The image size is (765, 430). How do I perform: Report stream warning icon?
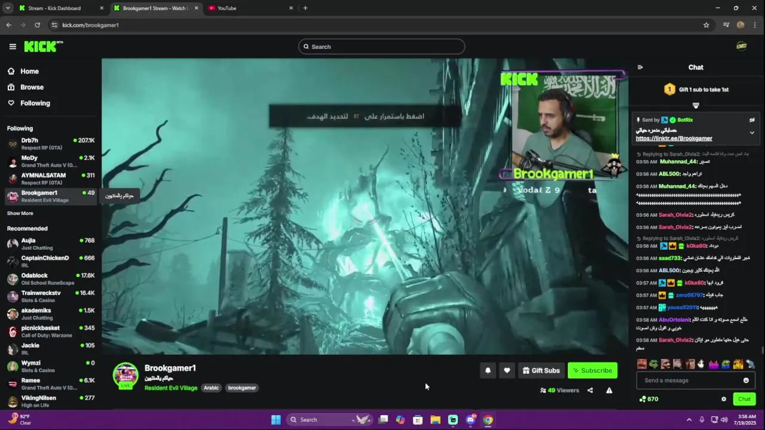609,391
